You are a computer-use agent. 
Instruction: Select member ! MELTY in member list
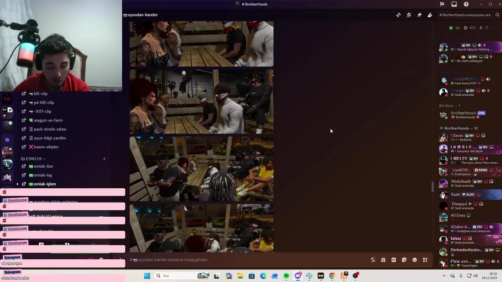[x=470, y=160]
